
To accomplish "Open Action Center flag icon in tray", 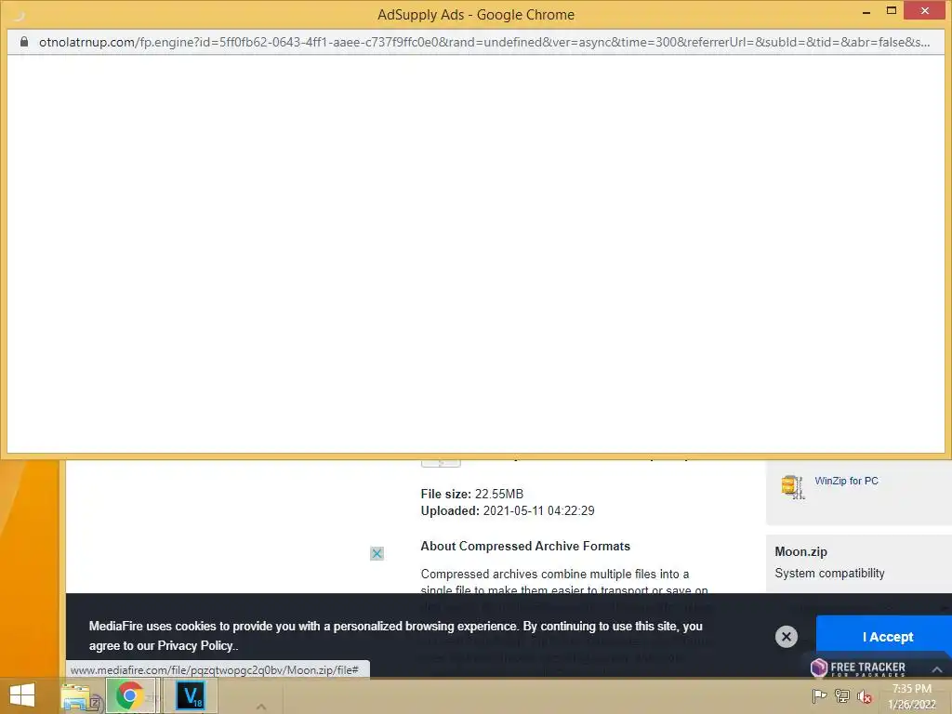I will (x=819, y=695).
